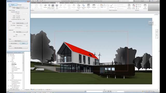Collapse the Sections (Wall Section) node
Image resolution: width=166 pixels, height=93 pixels.
(9, 86)
